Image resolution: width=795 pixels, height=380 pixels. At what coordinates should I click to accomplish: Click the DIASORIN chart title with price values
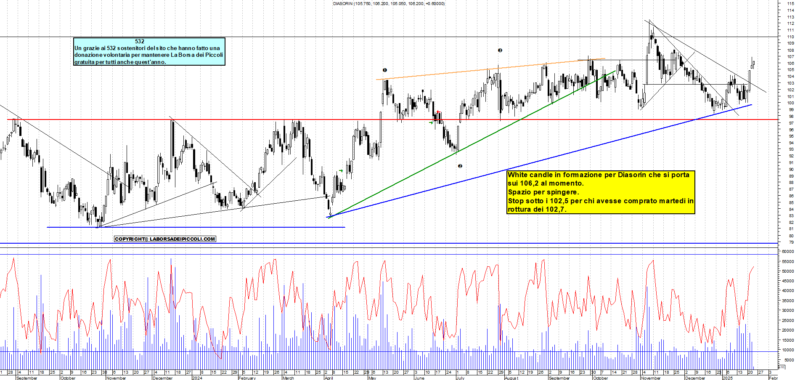coord(389,4)
